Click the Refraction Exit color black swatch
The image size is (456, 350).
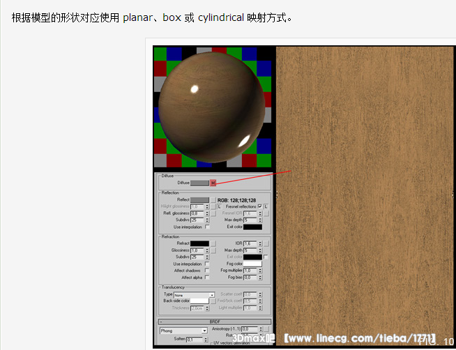(252, 257)
